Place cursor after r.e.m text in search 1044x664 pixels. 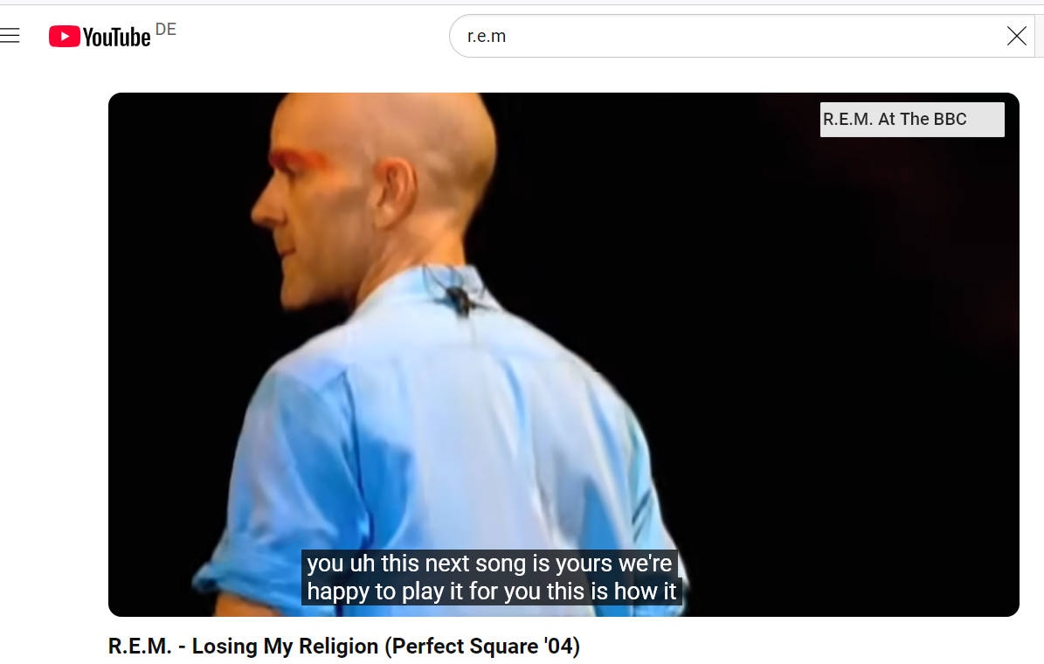pos(508,36)
